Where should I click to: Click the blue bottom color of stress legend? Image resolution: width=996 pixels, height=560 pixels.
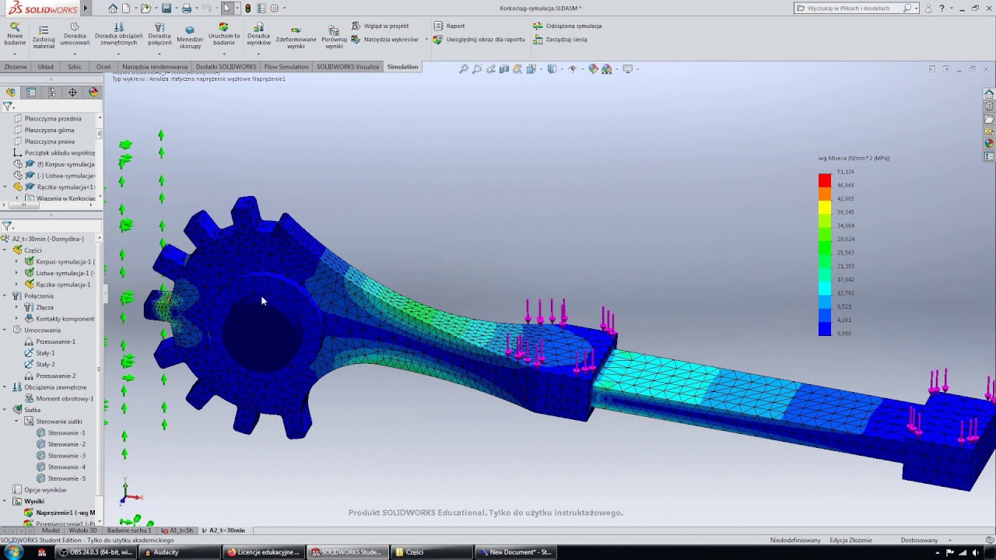[825, 329]
